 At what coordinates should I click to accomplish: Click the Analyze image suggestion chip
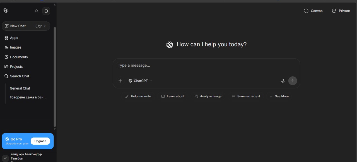pyautogui.click(x=208, y=96)
